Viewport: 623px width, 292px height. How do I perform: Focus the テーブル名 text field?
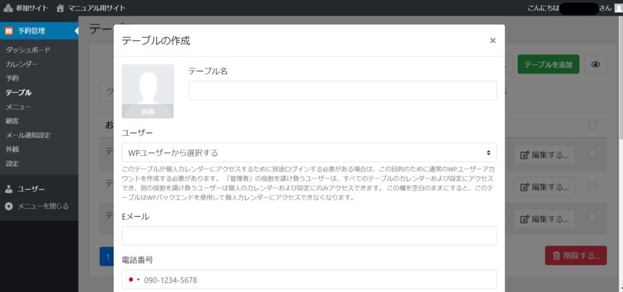tap(343, 91)
